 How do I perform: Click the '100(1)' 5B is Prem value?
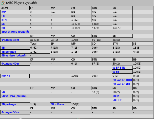75,104
